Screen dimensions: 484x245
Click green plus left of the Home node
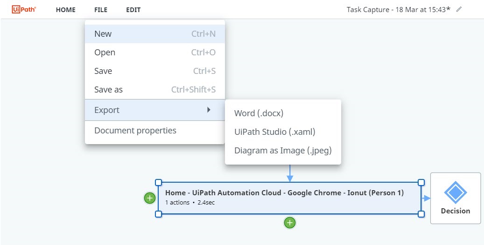pyautogui.click(x=149, y=199)
